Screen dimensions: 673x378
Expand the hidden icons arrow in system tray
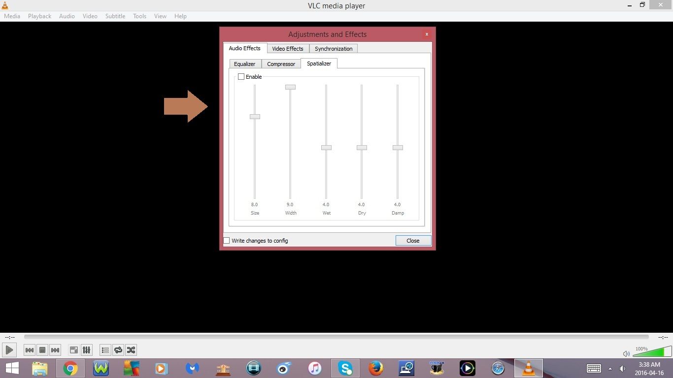pyautogui.click(x=609, y=368)
